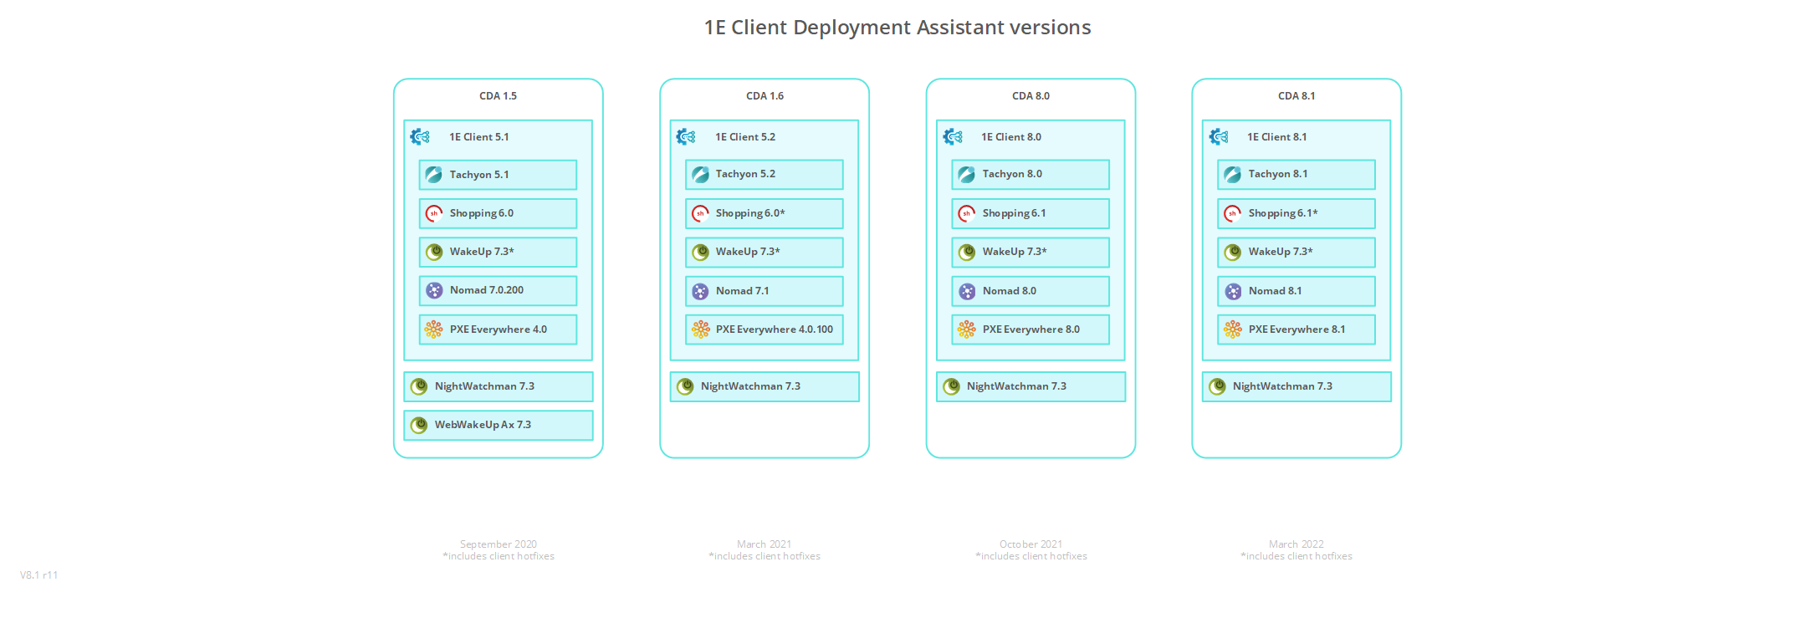This screenshot has height=618, width=1795.
Task: Click the Shopping 6.1 icon in CDA 8.0
Action: 967,213
